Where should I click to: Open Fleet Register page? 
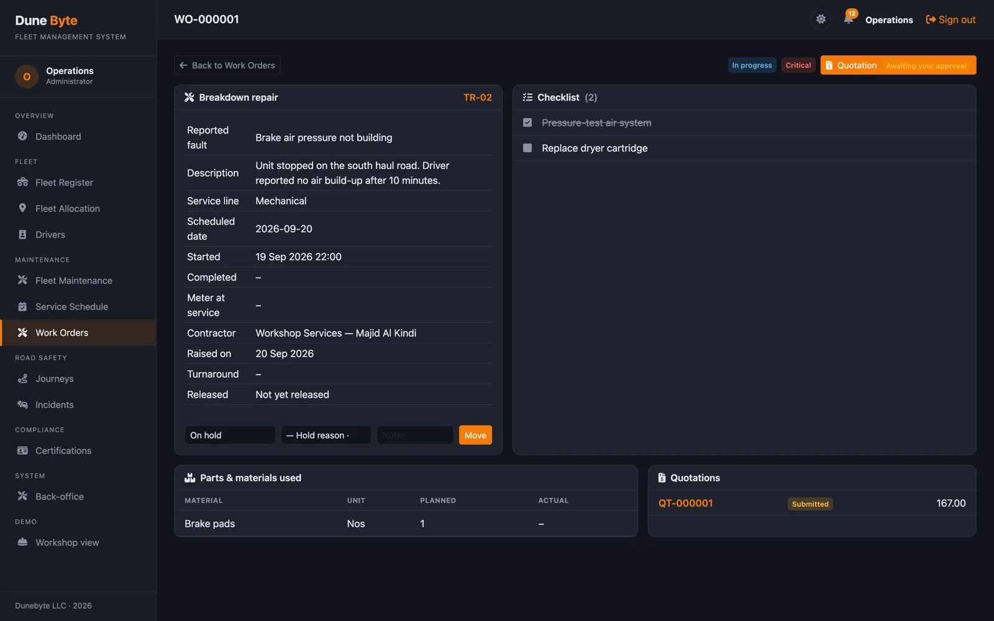78,183
